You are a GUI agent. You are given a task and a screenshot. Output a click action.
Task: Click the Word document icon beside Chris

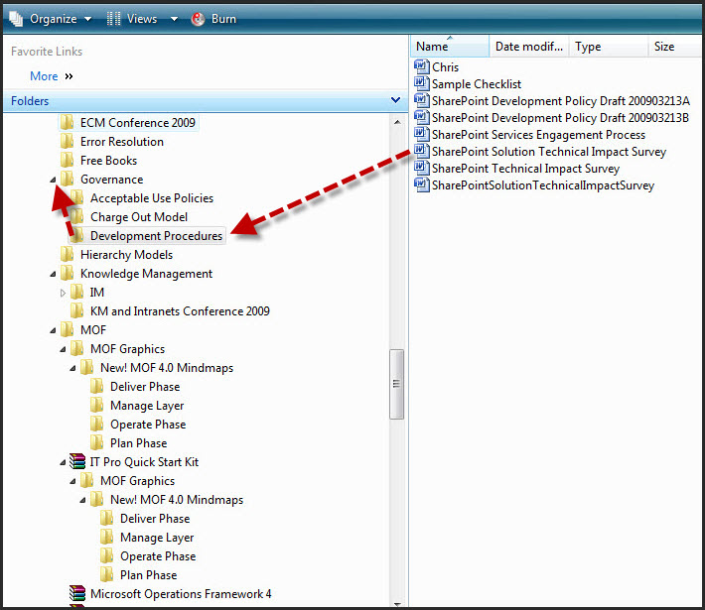tap(421, 67)
